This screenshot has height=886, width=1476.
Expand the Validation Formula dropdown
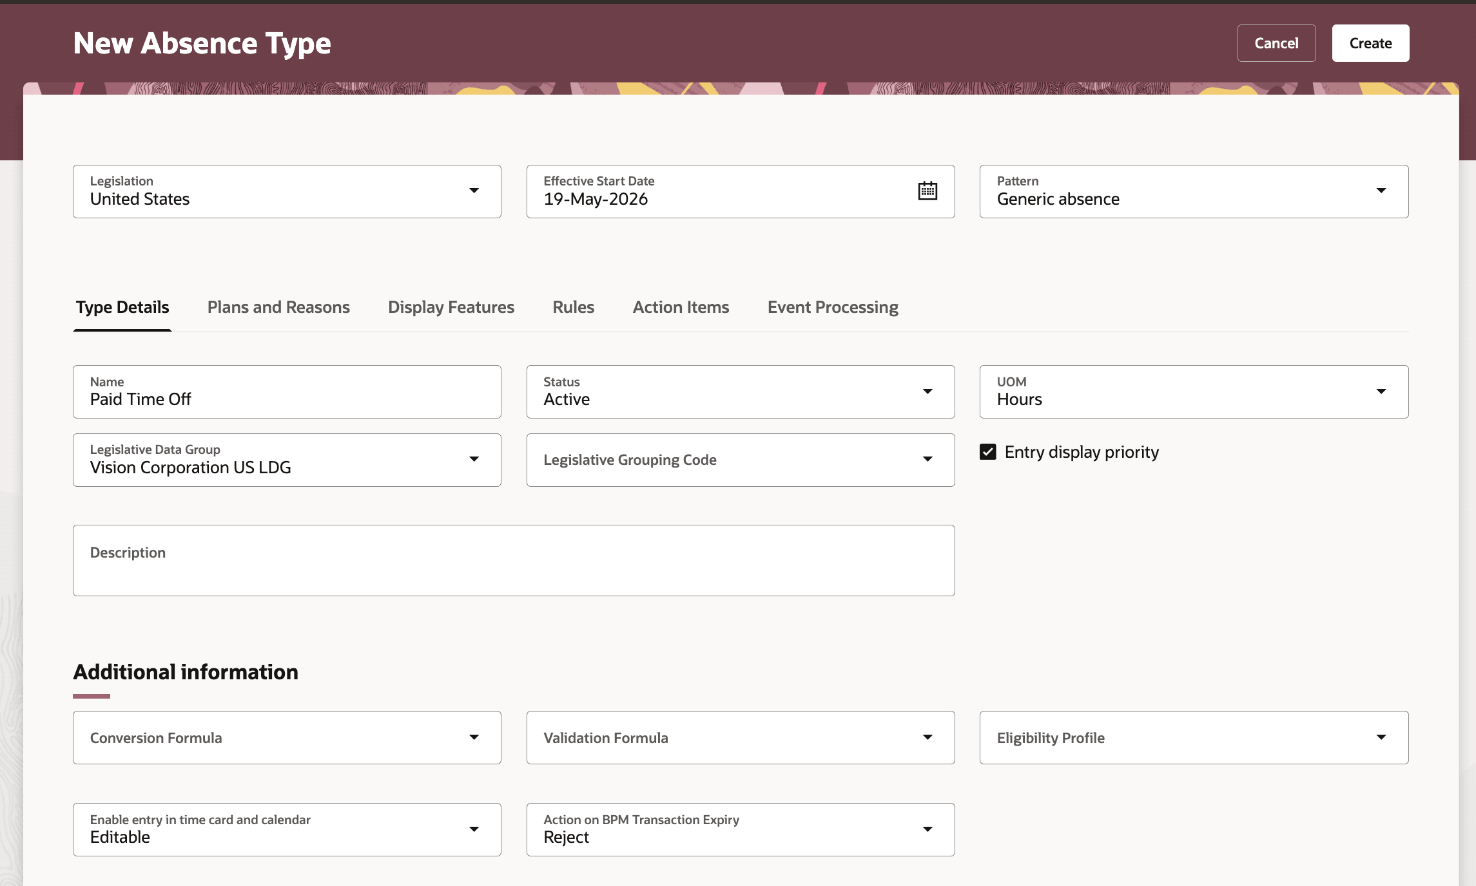[927, 737]
